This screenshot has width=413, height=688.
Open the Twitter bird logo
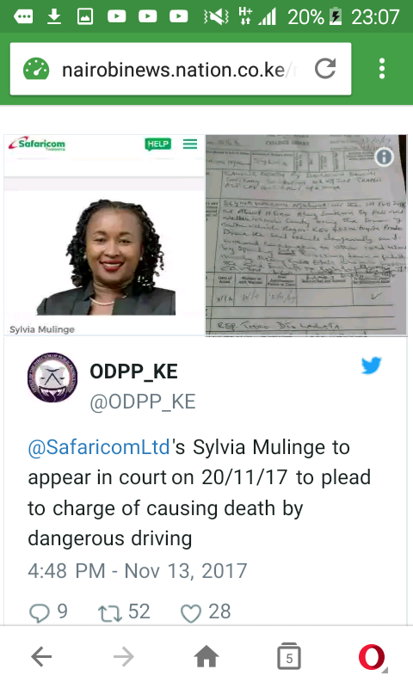point(372,365)
